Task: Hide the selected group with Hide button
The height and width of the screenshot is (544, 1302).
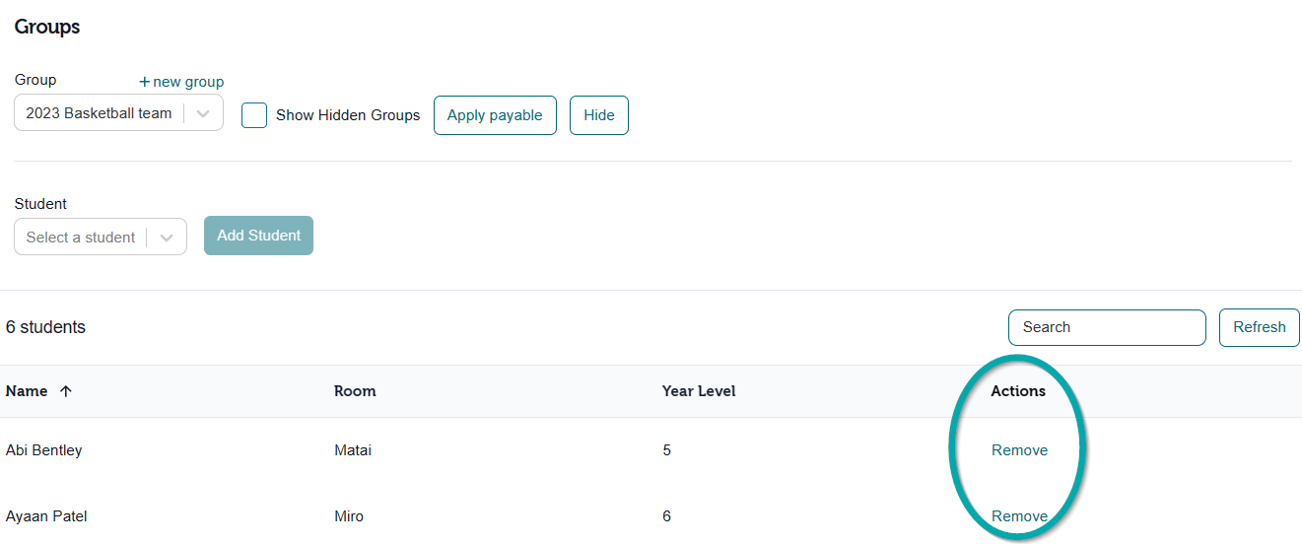Action: [x=599, y=115]
